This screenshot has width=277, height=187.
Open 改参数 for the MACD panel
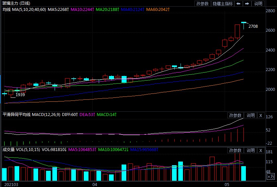click(236, 115)
